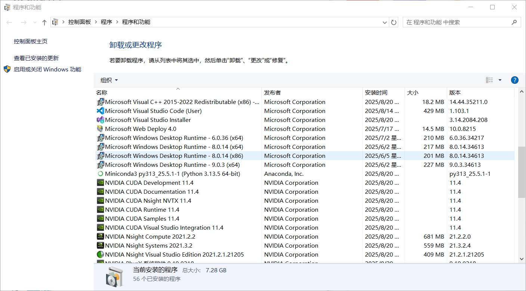Click 程序和功能 in the breadcrumb
This screenshot has width=526, height=291.
coord(136,22)
